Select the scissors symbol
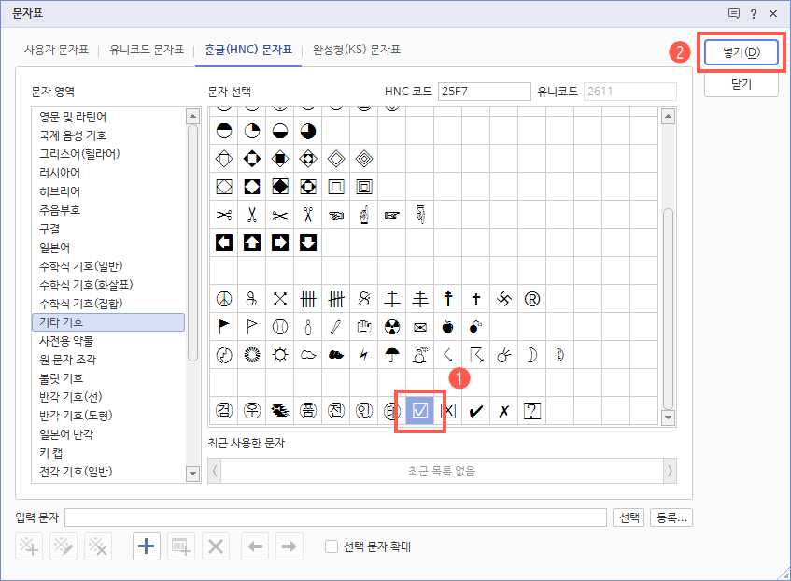Screen dimensions: 791x581 point(223,214)
